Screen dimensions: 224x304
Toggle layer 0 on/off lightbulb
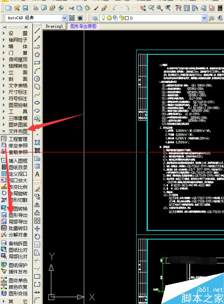tap(103, 18)
